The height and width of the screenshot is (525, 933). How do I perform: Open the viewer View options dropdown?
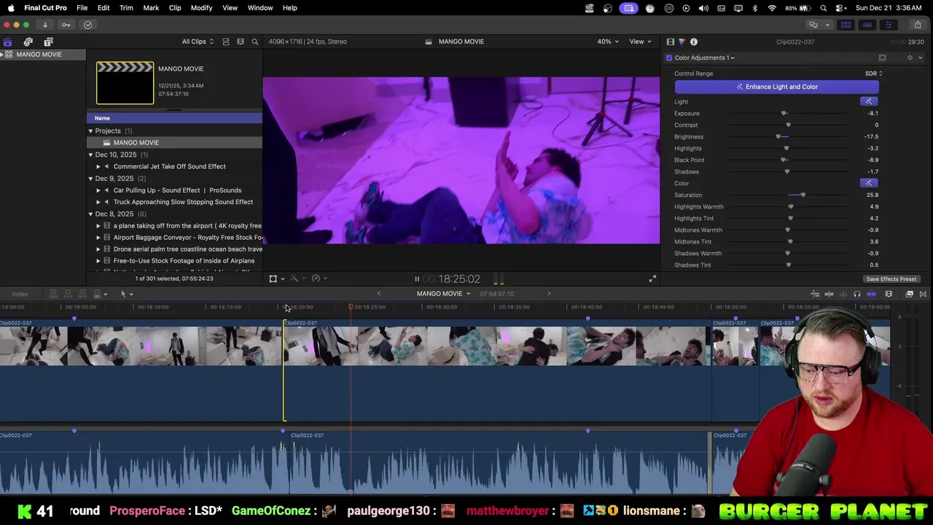pos(640,42)
